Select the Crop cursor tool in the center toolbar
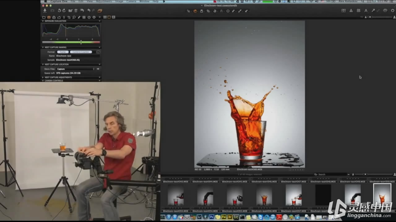 (208, 11)
